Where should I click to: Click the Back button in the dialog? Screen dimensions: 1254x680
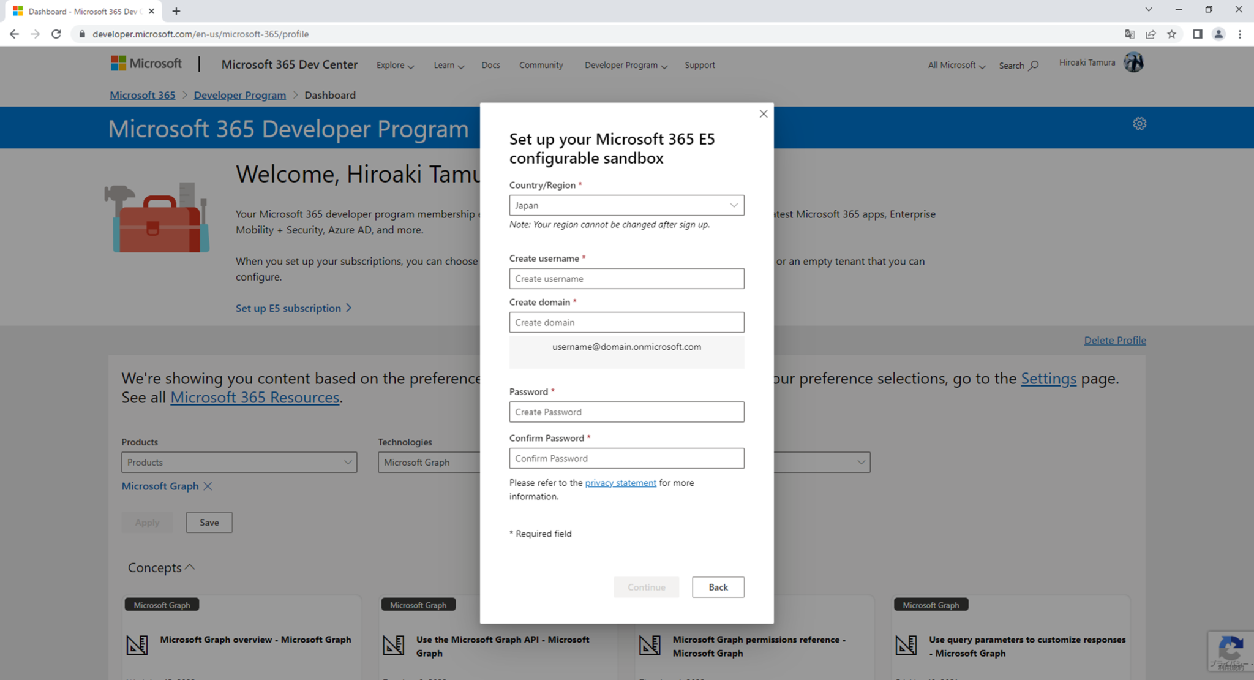(x=718, y=587)
